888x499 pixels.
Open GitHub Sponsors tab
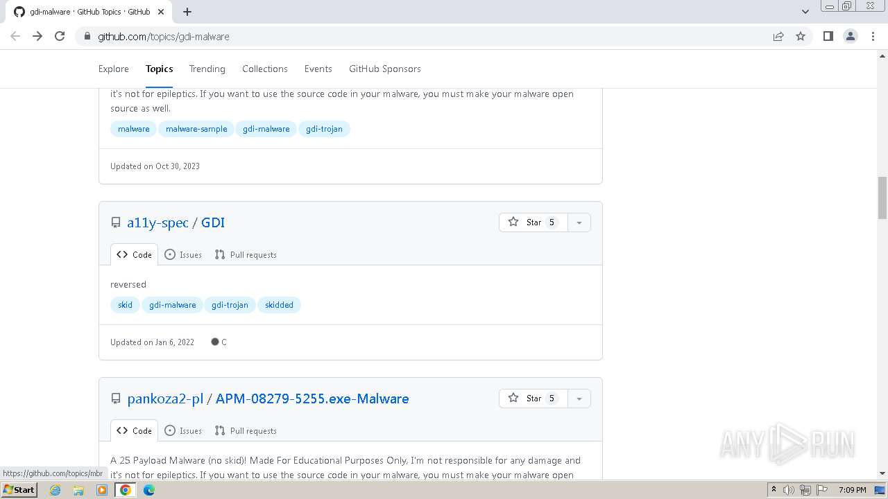coord(385,69)
